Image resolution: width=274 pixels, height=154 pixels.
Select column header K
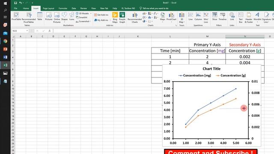[x=138, y=36]
